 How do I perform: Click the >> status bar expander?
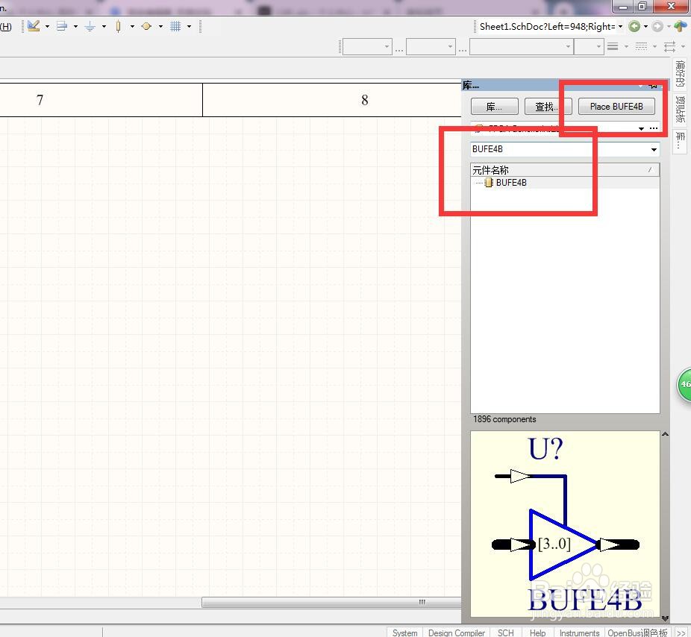(681, 633)
